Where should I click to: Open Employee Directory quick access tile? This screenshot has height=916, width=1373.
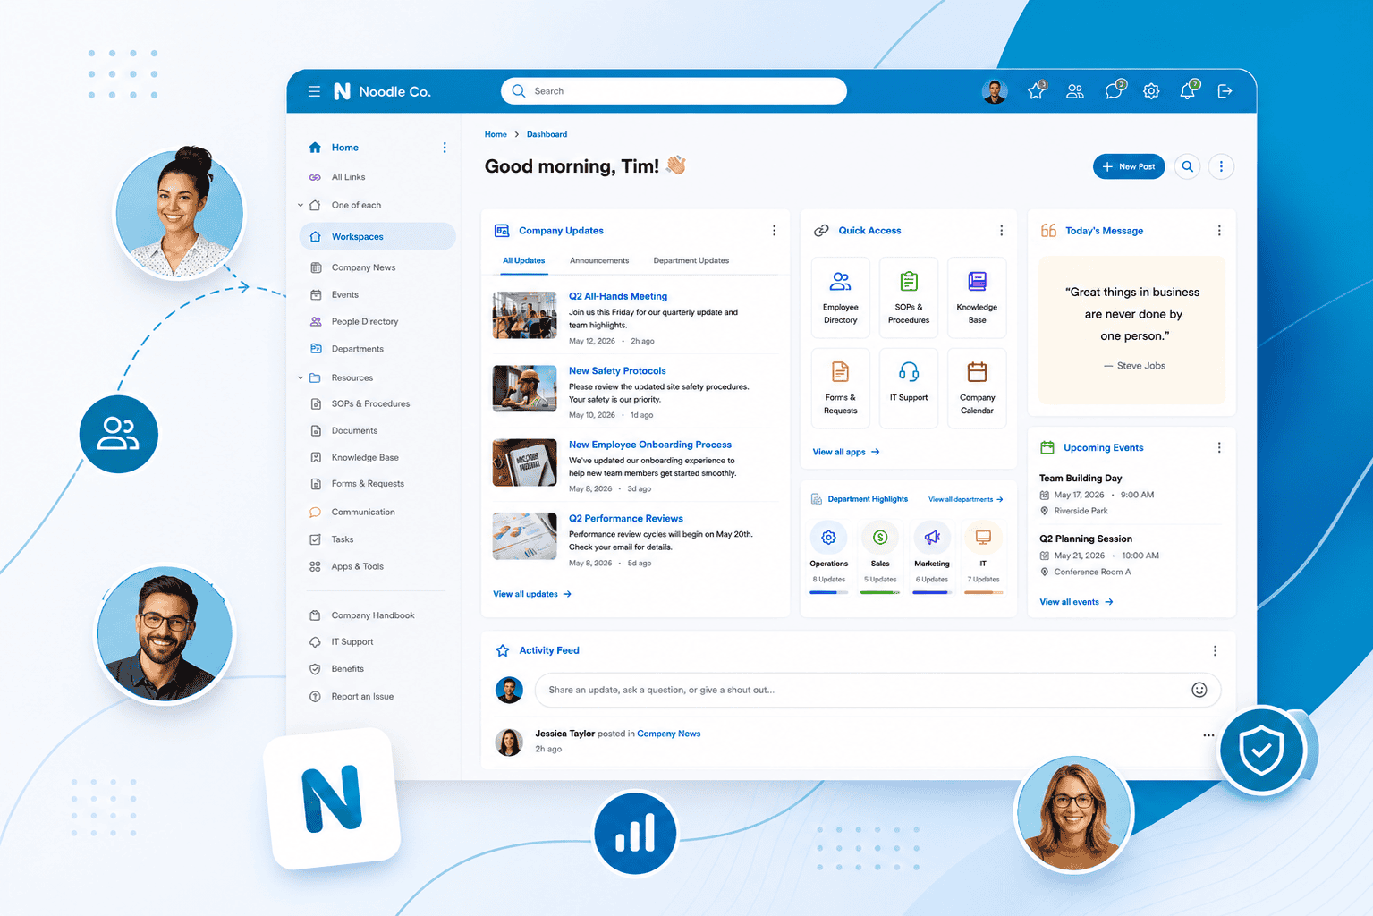click(x=841, y=298)
